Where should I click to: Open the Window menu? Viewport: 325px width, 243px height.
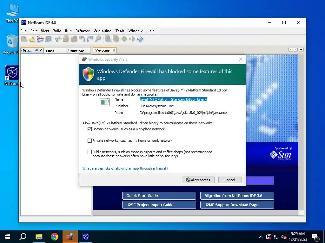(135, 31)
